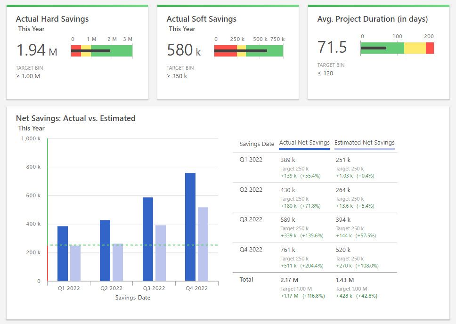This screenshot has height=324, width=456.
Task: Select the Actual Soft Savings bullet chart
Action: 249,48
